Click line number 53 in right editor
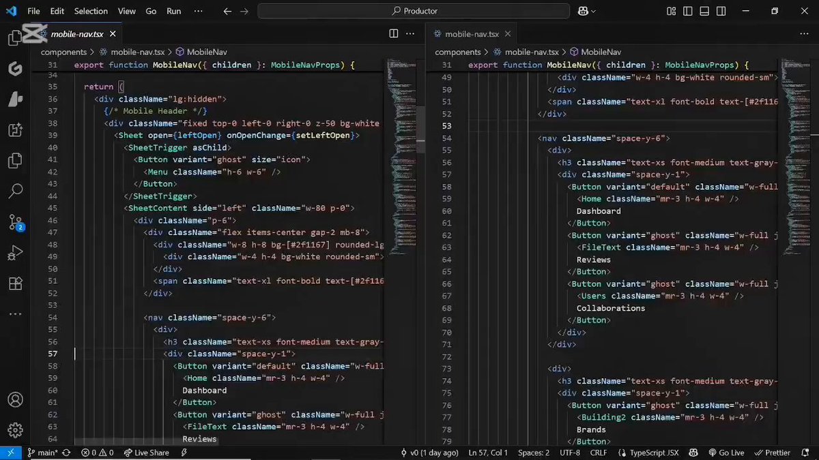This screenshot has height=460, width=819. (x=447, y=126)
